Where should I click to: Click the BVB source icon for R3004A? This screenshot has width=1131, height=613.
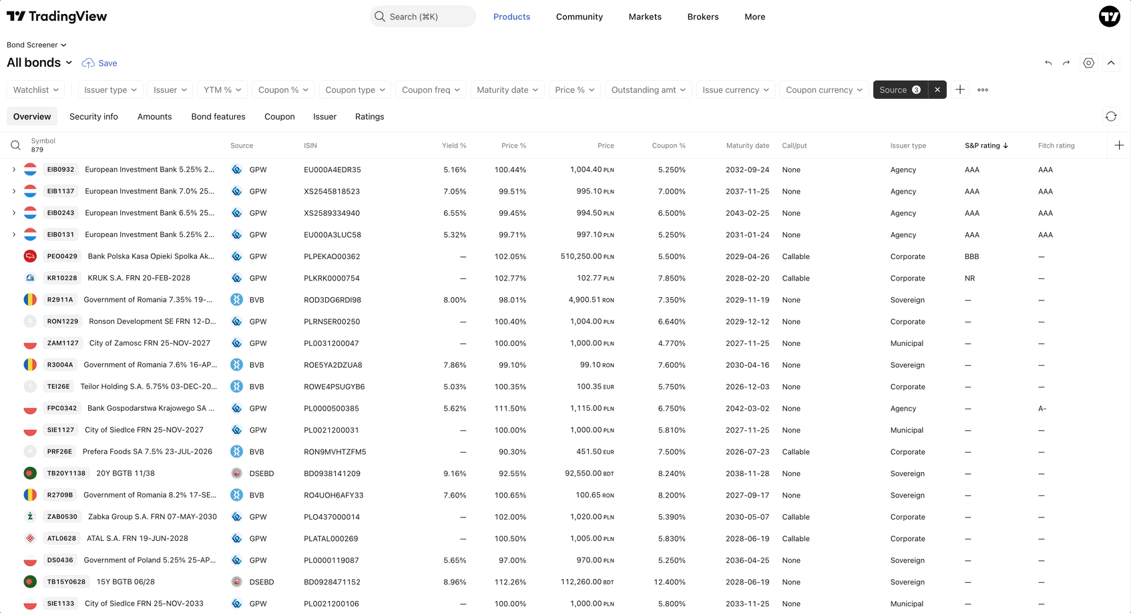pyautogui.click(x=236, y=365)
